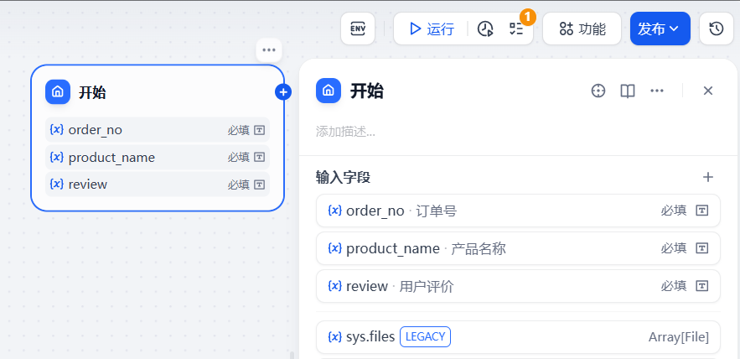The width and height of the screenshot is (740, 359).
Task: Click the text-type icon on the 产品名称 row
Action: click(x=702, y=248)
